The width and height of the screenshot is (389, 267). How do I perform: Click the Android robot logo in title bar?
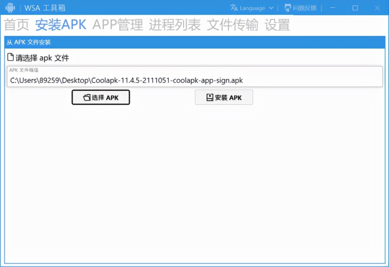10,8
